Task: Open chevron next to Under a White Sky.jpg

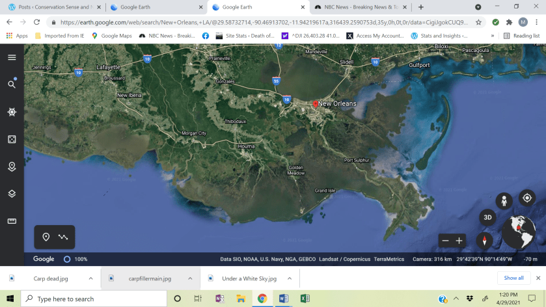Action: 290,278
